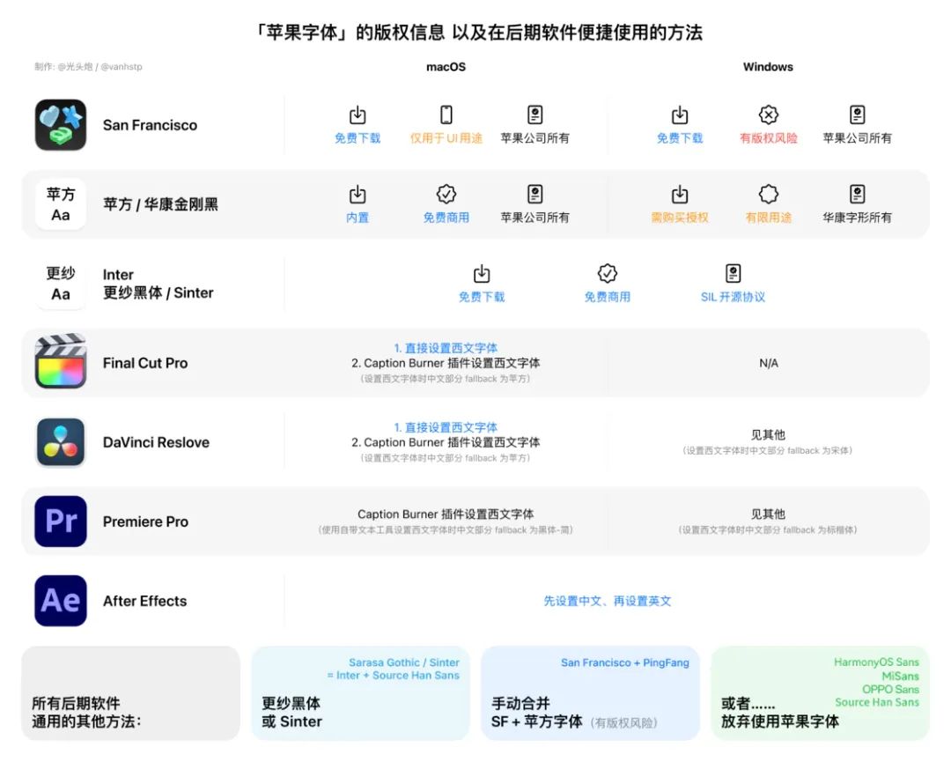The image size is (951, 762).
Task: Select the 手动合并 SF + 苹方字体 card
Action: [590, 693]
